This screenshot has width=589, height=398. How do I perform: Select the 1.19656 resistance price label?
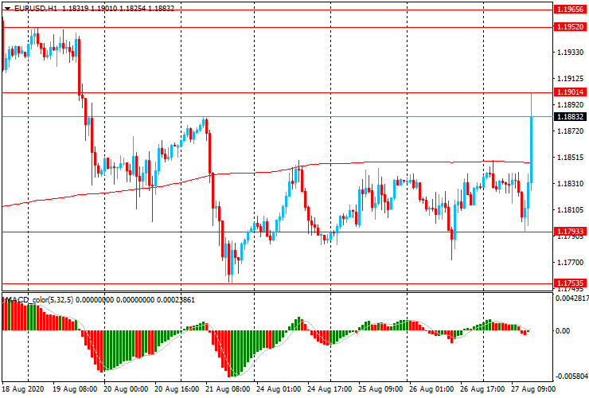point(571,10)
